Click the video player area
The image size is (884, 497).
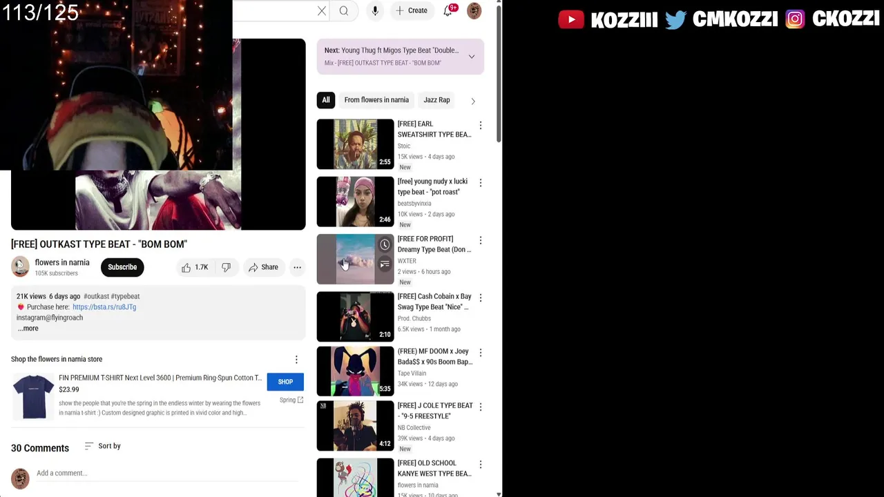(x=158, y=134)
